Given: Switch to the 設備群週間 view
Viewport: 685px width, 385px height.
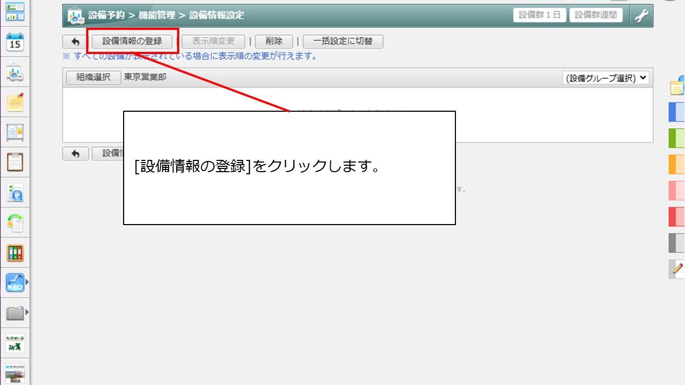Looking at the screenshot, I should click(596, 15).
